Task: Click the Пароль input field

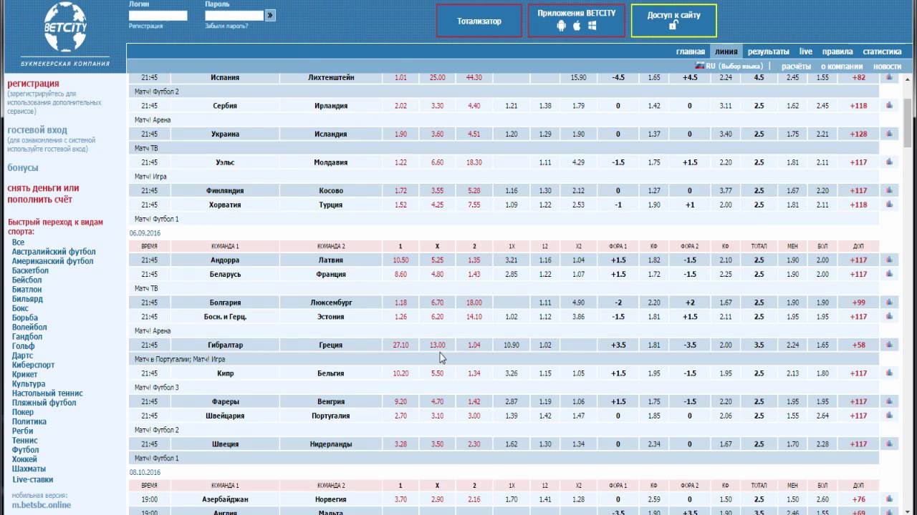Action: tap(234, 15)
